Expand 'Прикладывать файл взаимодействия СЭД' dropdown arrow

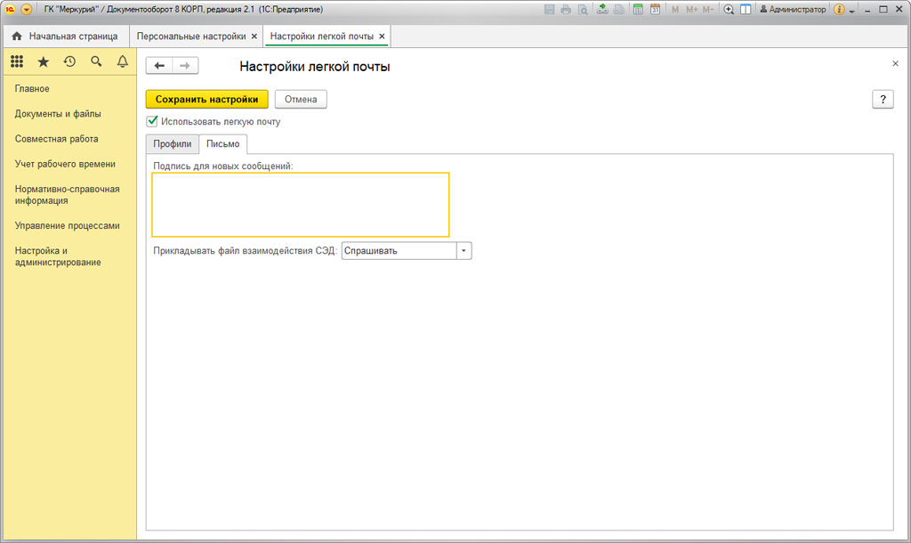(x=464, y=251)
